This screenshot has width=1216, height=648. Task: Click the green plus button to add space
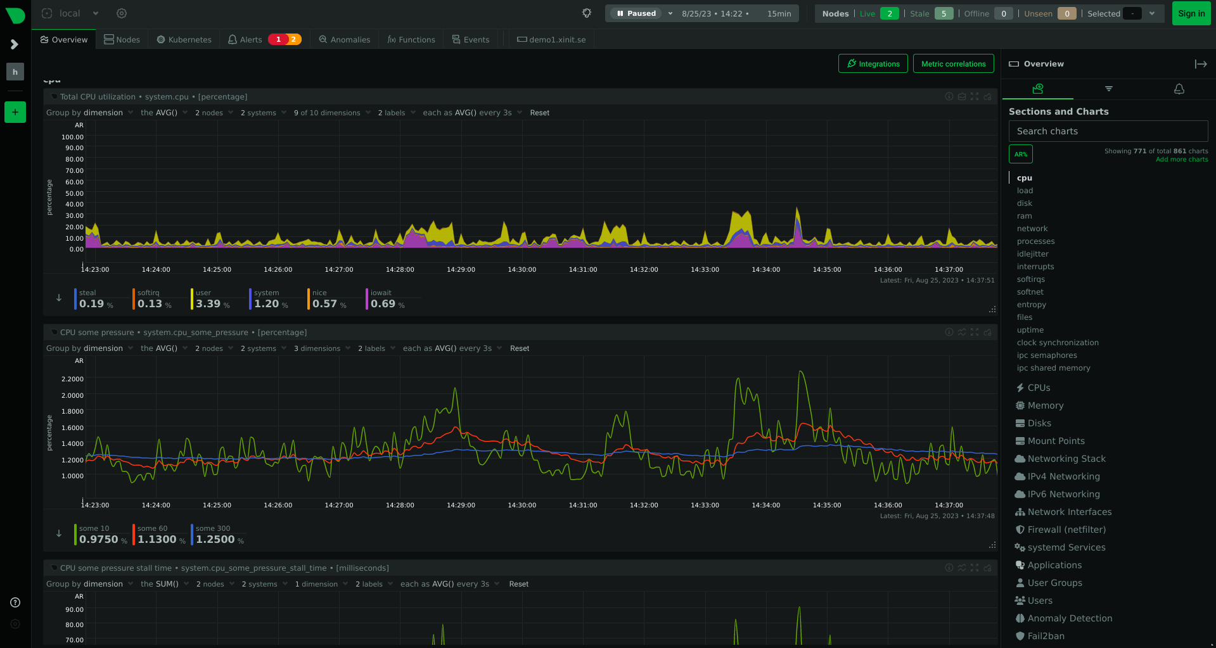click(15, 112)
